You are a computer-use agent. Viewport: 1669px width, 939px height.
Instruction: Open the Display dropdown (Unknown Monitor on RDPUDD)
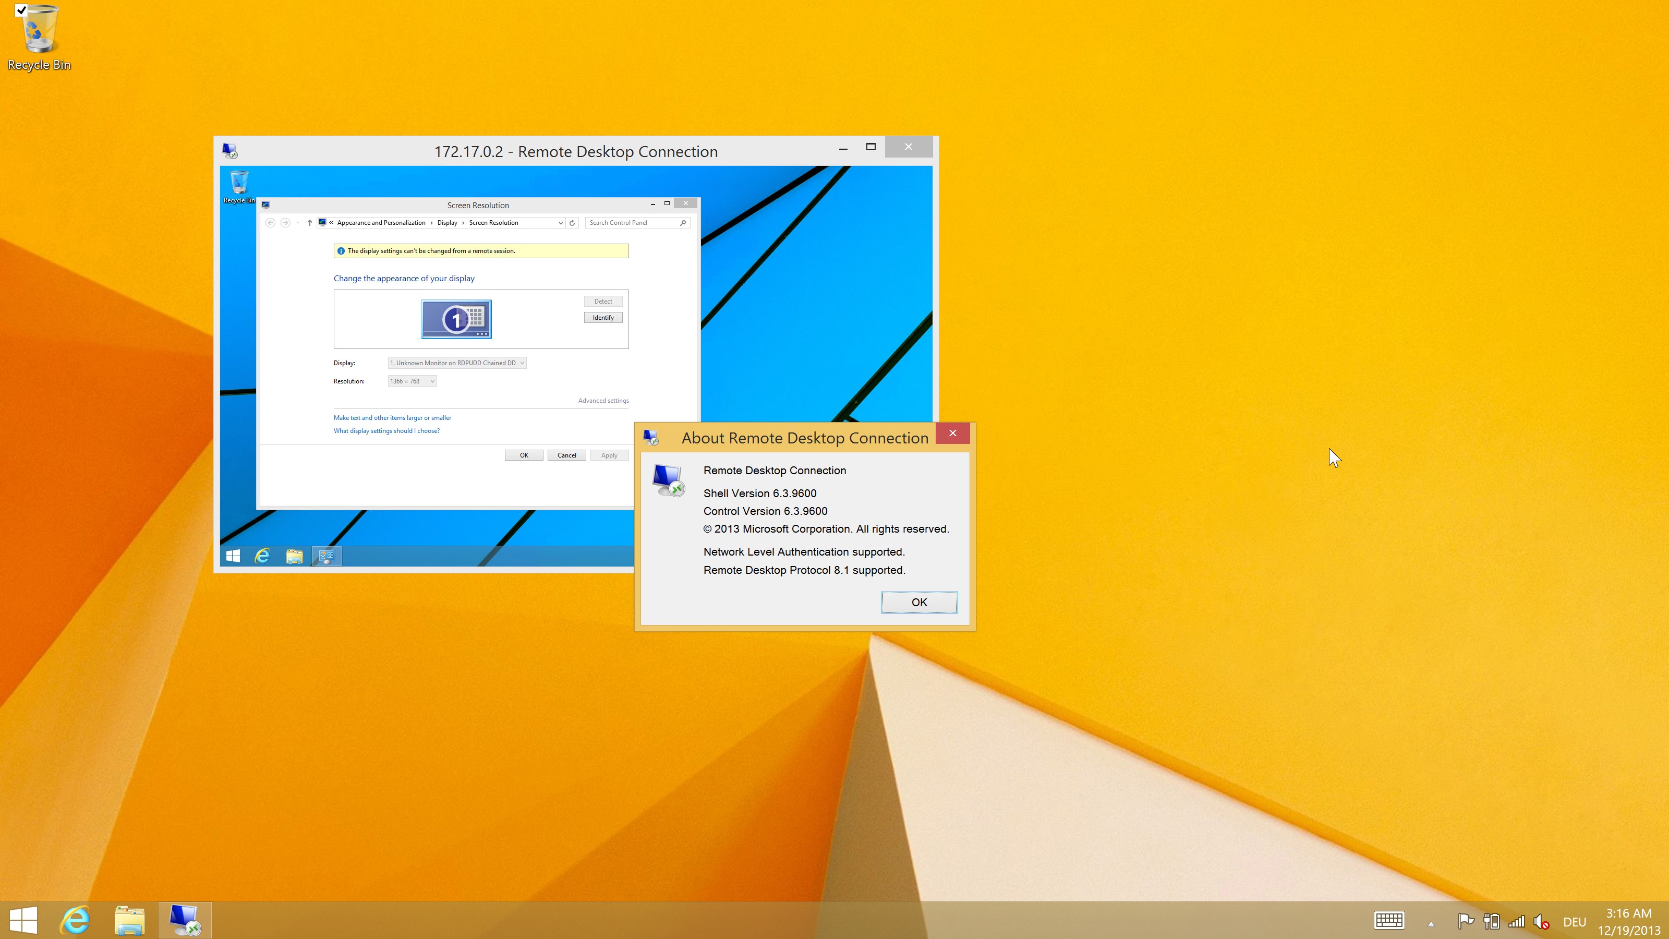[457, 363]
